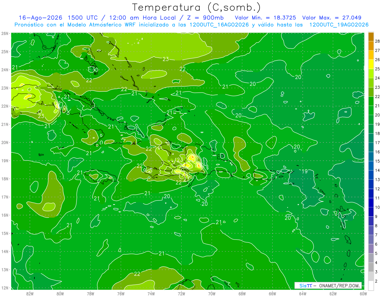Screen dimensions: 386x298
Task: Click the legend scale value "18"
Action: pyautogui.click(x=377, y=133)
